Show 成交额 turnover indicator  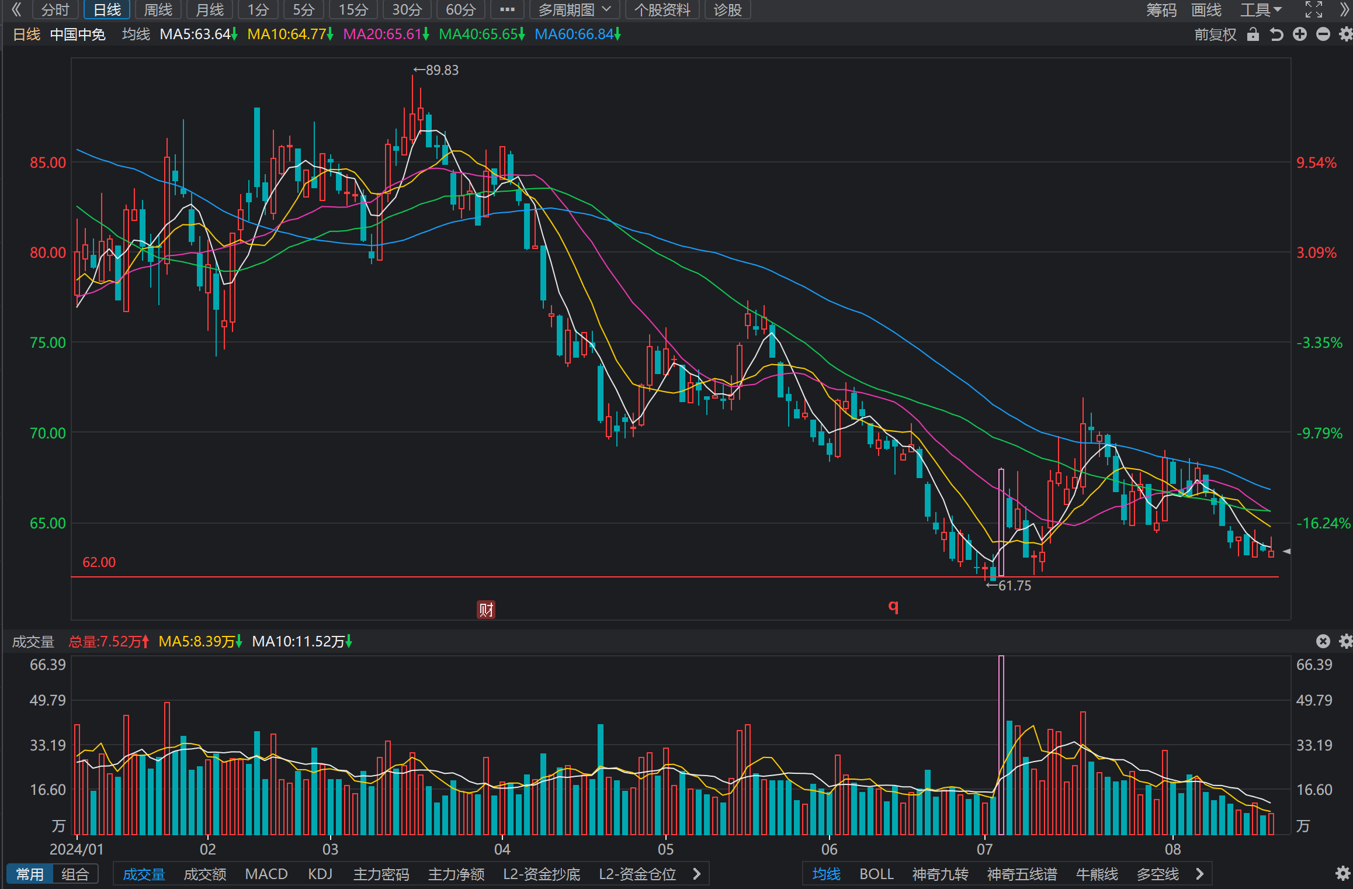point(205,874)
